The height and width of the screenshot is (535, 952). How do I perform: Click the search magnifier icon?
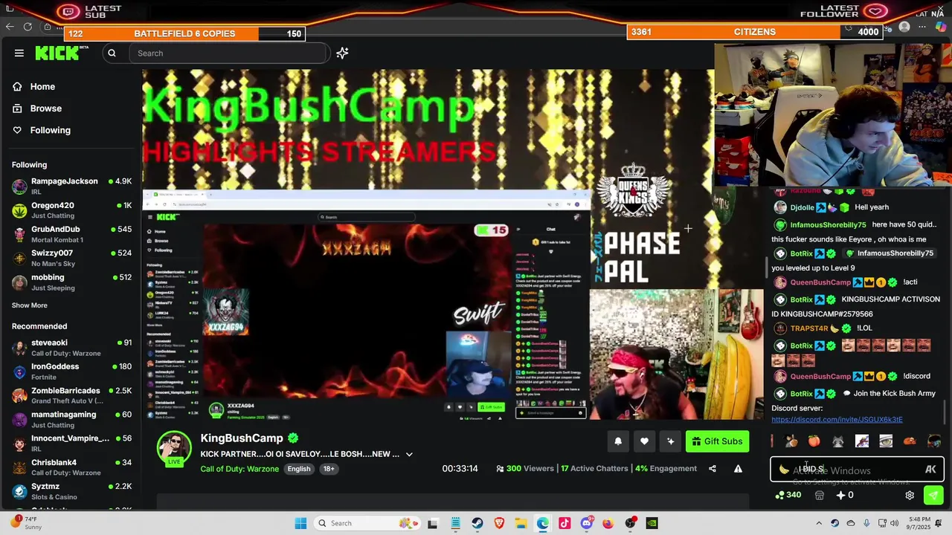[112, 53]
